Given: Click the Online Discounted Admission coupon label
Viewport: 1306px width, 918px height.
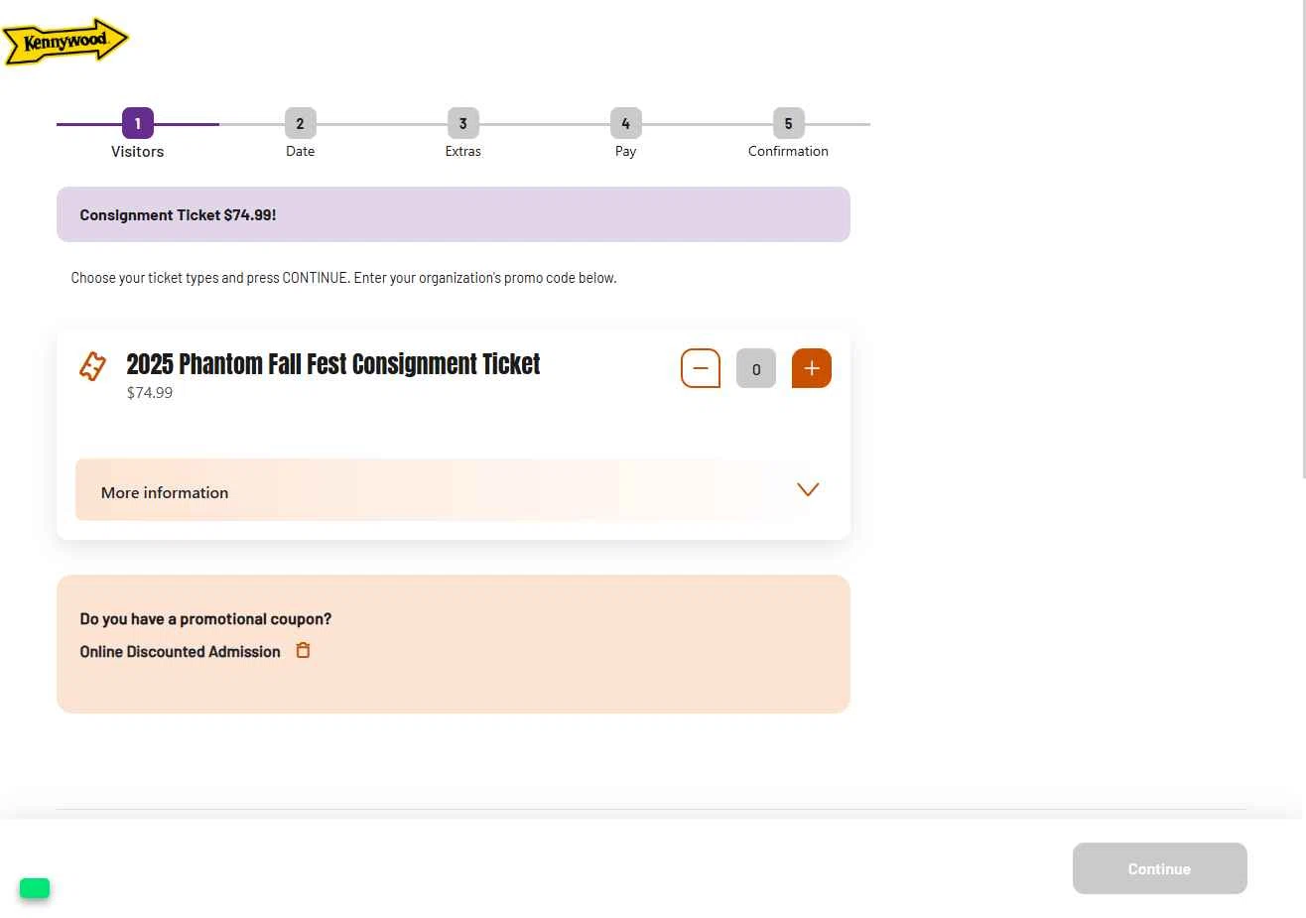Looking at the screenshot, I should [x=181, y=652].
